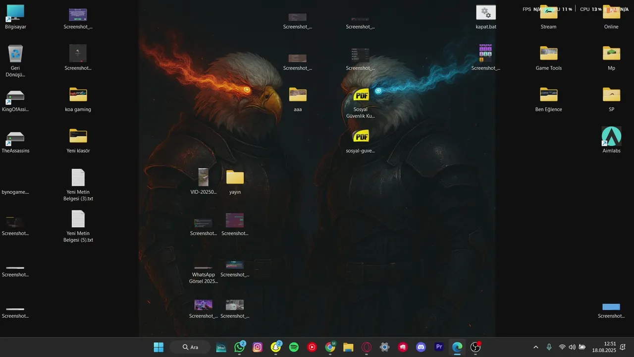This screenshot has height=357, width=634.
Task: Select Yeni Metin Belgesi (5).txt file
Action: pyautogui.click(x=78, y=226)
